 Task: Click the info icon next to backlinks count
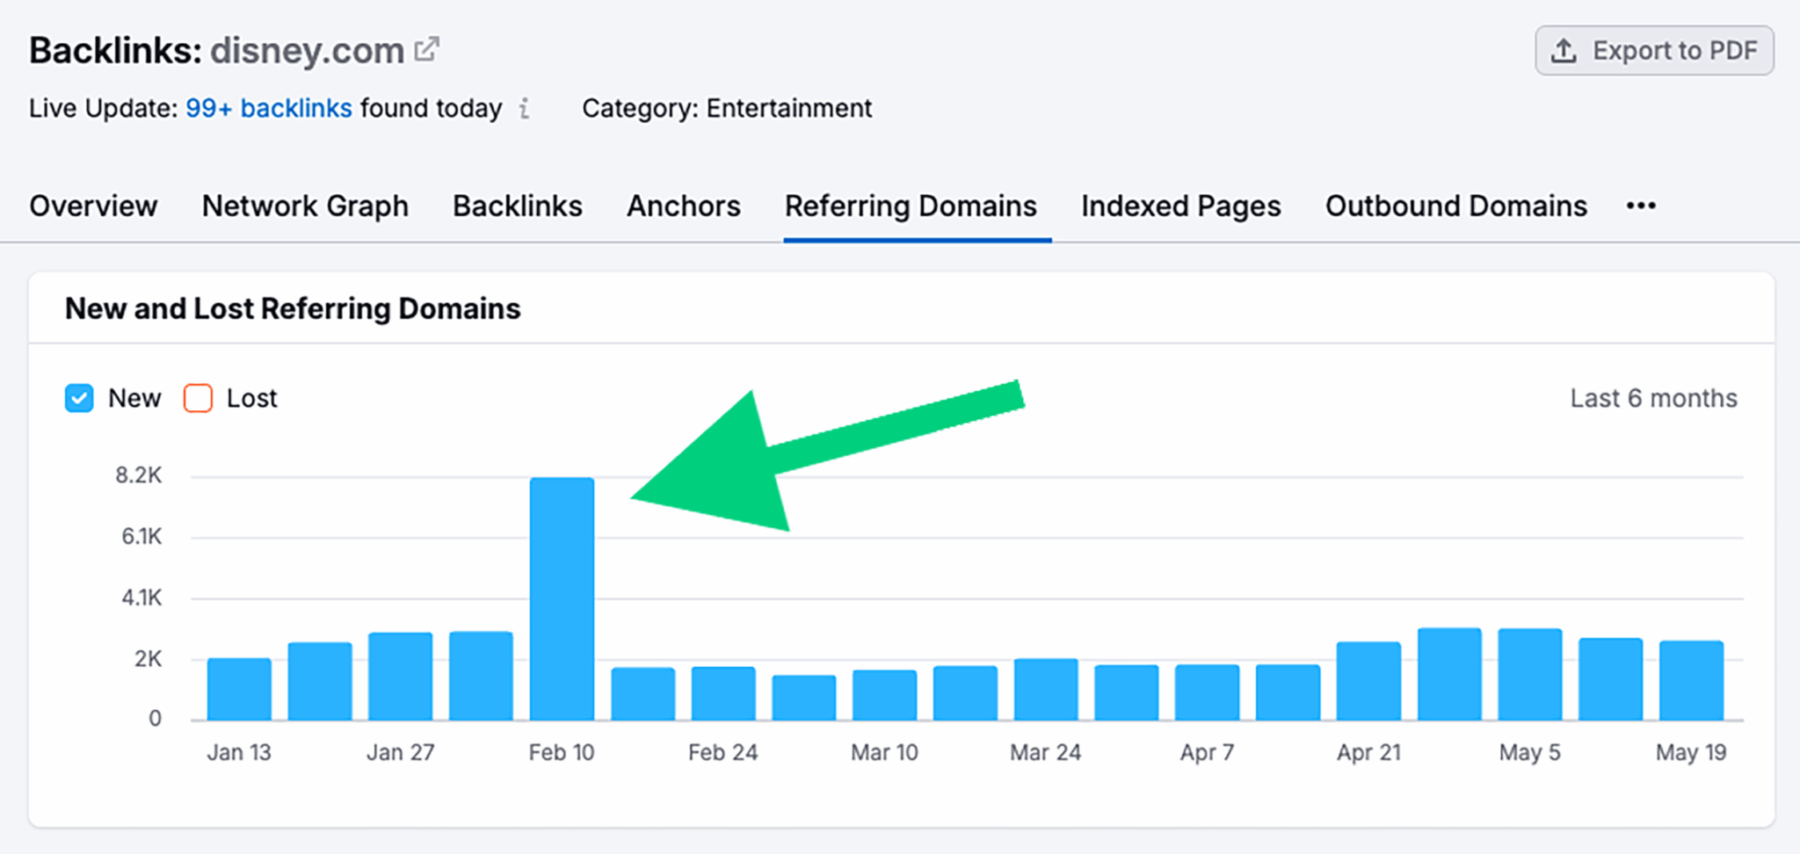click(526, 109)
